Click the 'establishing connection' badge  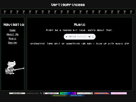pyautogui.click(x=34, y=93)
